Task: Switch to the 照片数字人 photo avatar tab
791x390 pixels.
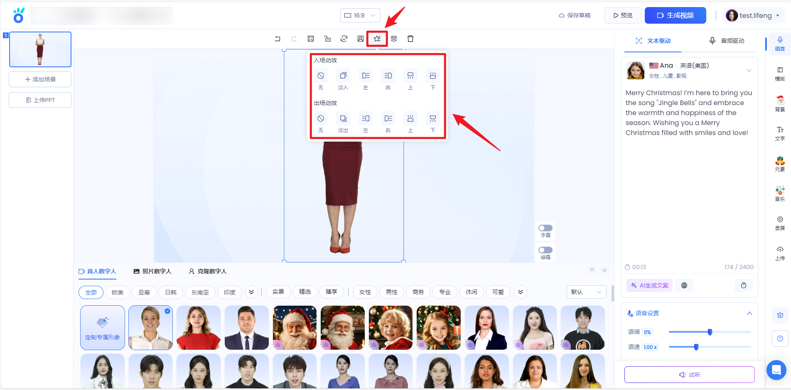Action: pyautogui.click(x=152, y=271)
